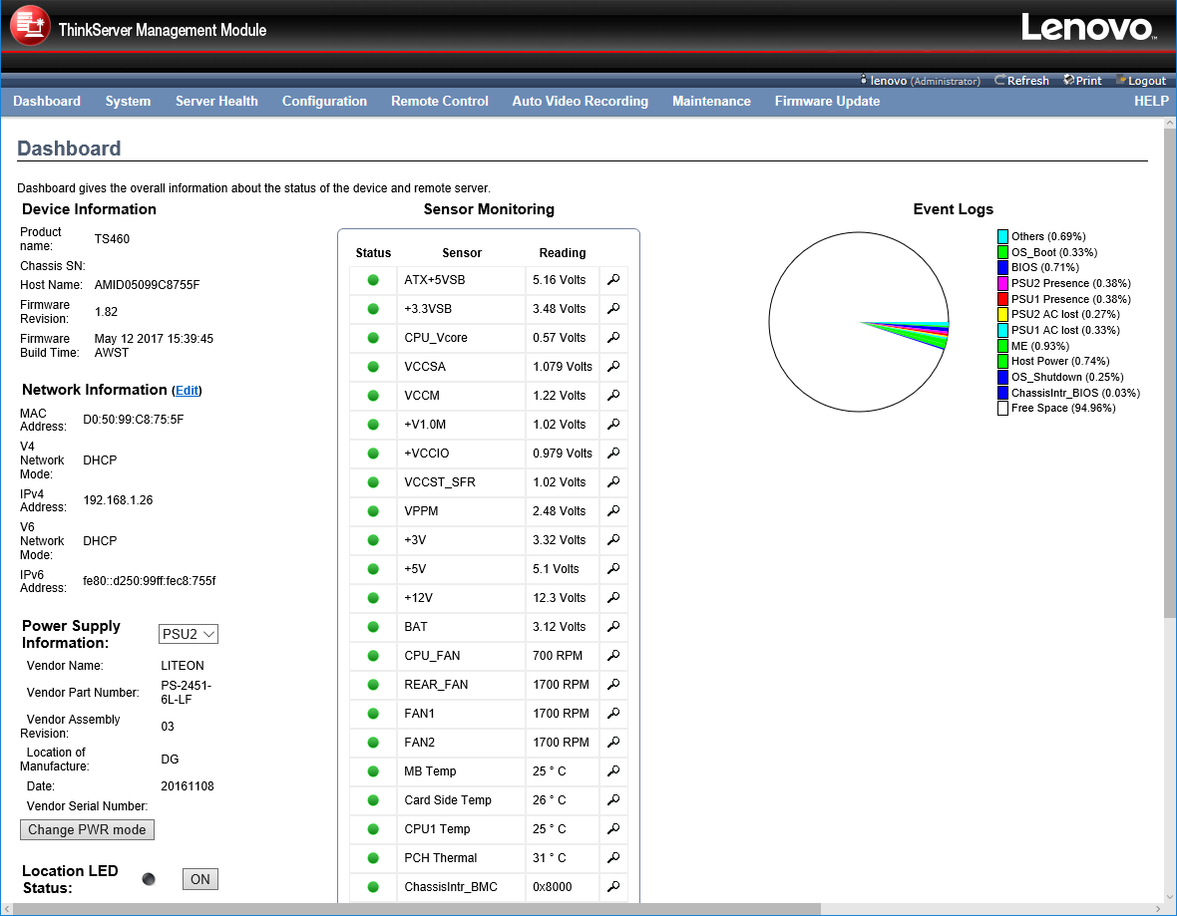The width and height of the screenshot is (1177, 916).
Task: Open the HELP link at top right
Action: (x=1151, y=101)
